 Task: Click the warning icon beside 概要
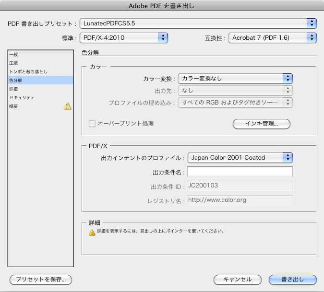coord(67,106)
